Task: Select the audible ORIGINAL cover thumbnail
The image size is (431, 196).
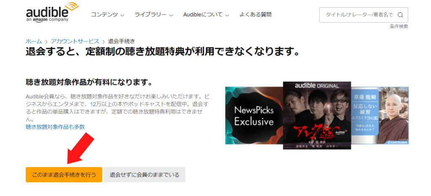Action: tap(317, 115)
